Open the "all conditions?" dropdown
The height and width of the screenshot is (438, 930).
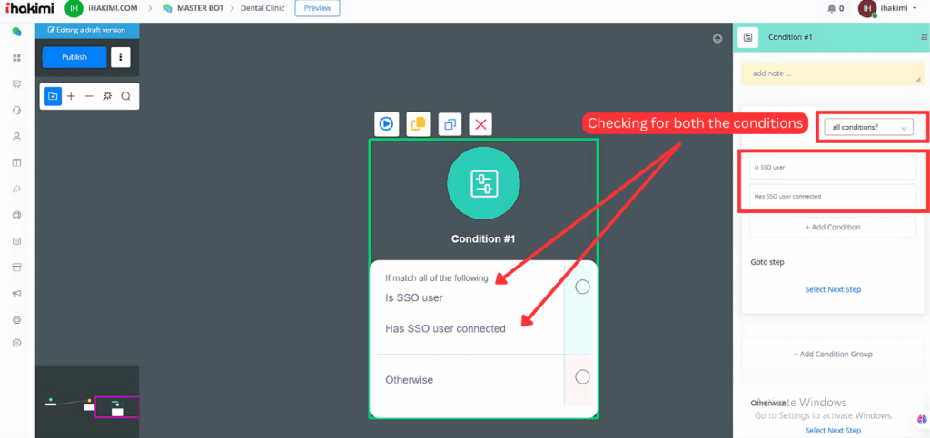[870, 128]
